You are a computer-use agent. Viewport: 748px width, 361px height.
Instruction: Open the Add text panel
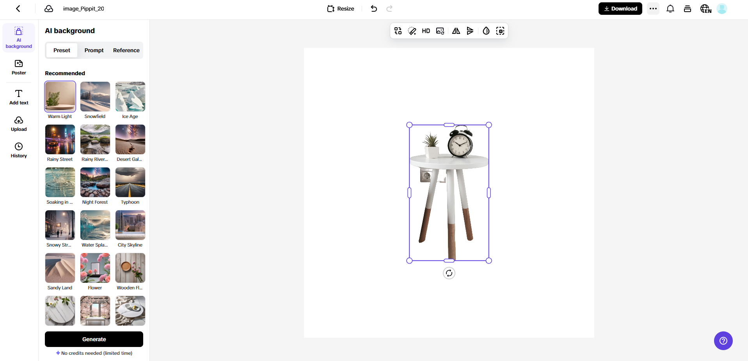[18, 97]
